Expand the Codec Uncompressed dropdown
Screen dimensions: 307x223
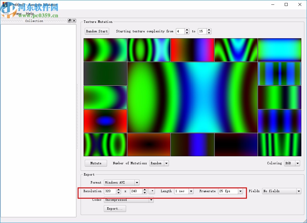click(x=151, y=200)
